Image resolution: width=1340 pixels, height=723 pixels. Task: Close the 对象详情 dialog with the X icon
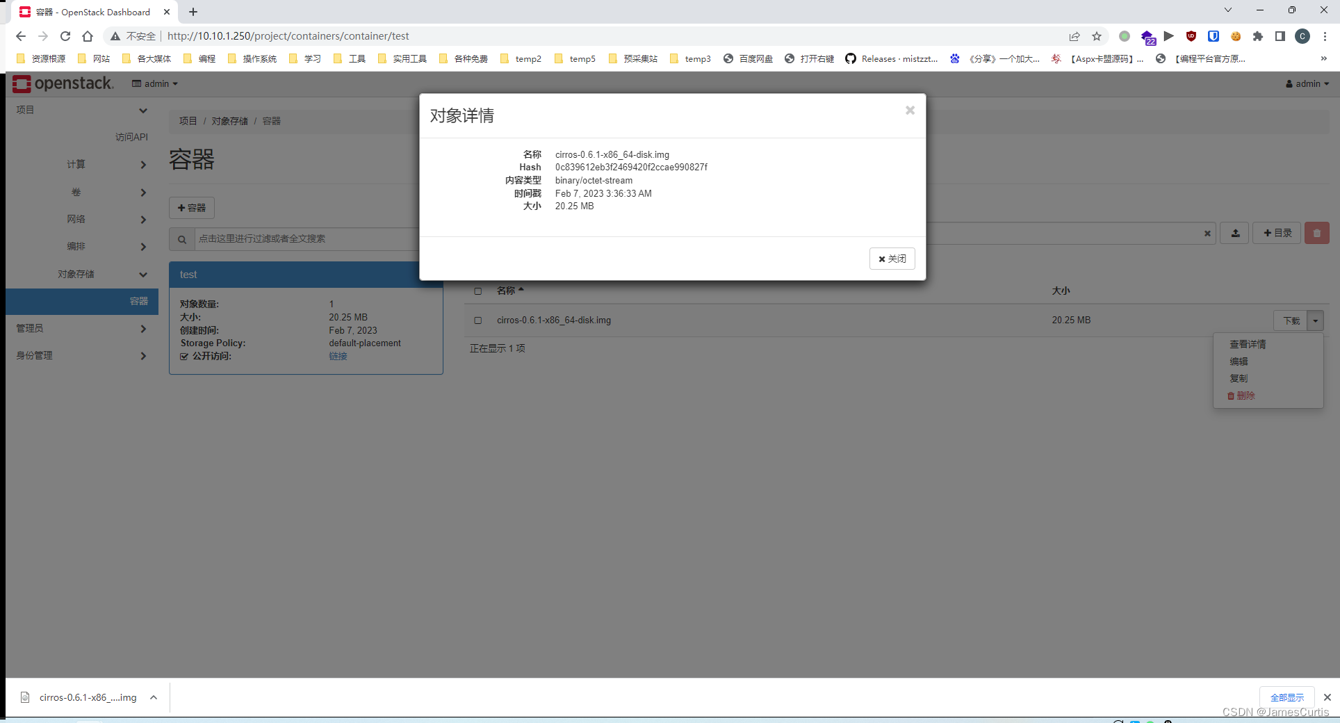coord(910,111)
